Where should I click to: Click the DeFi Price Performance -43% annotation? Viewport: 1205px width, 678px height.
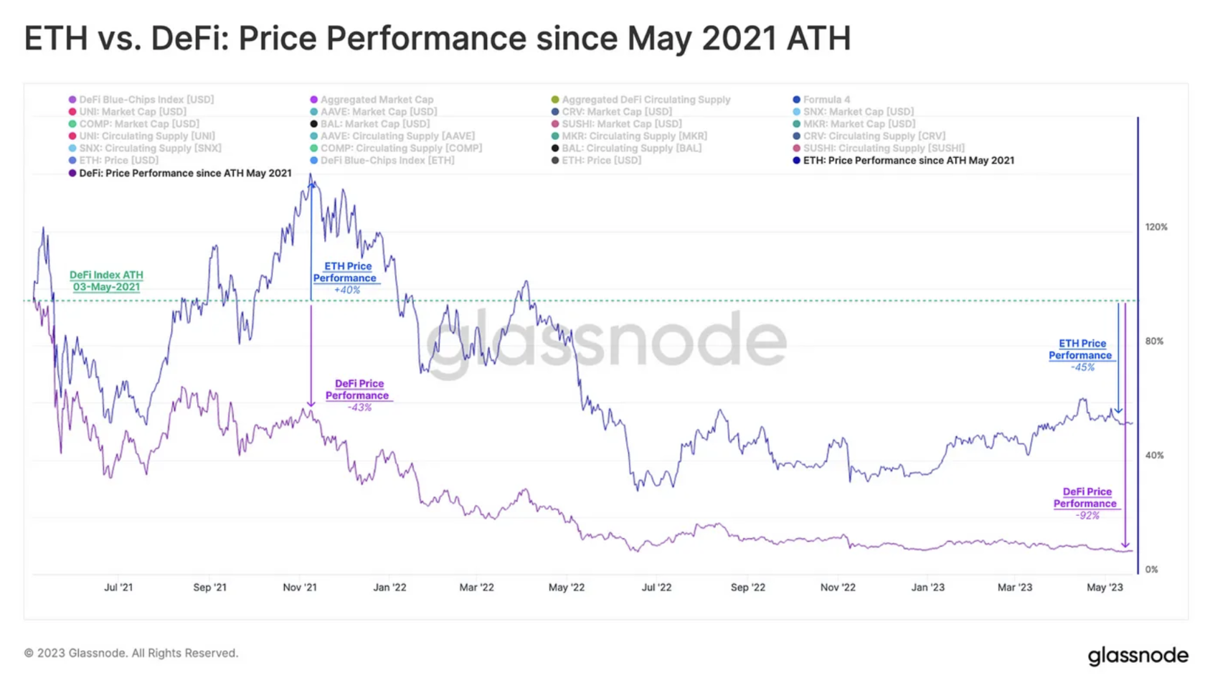[359, 395]
